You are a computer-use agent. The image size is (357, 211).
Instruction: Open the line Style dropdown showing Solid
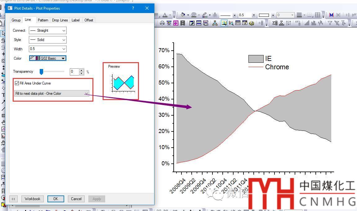tap(47, 40)
